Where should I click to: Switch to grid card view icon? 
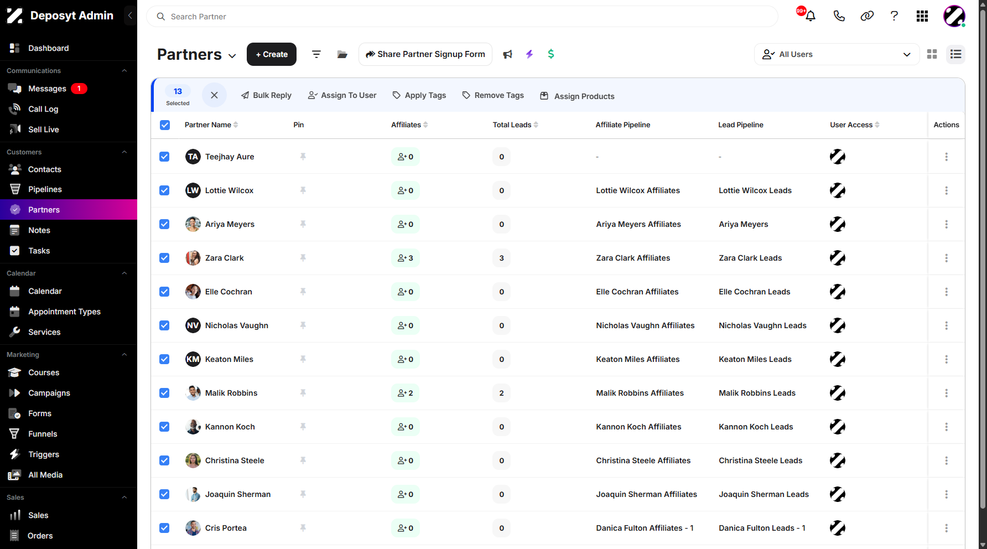pos(932,54)
